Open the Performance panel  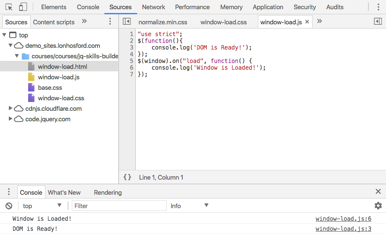(192, 7)
